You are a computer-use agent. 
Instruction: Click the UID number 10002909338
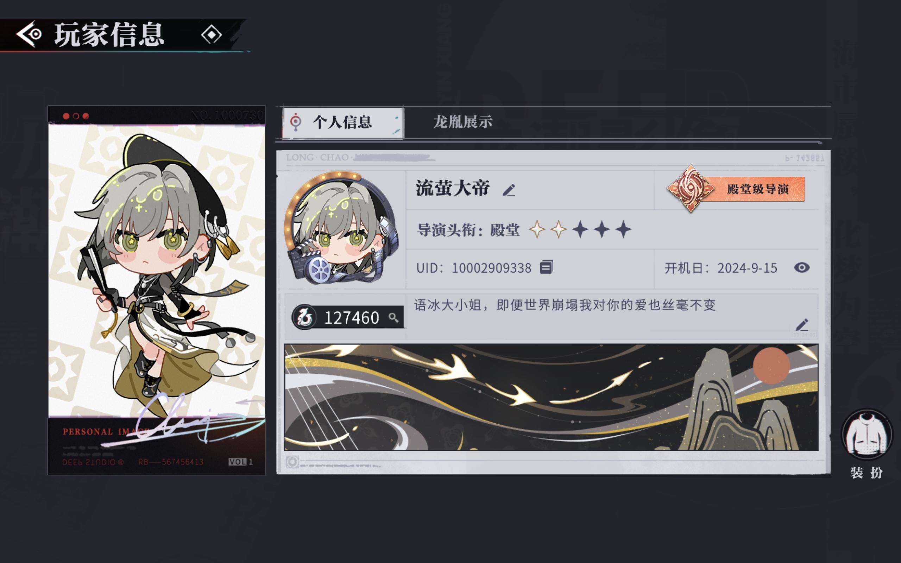tap(491, 268)
